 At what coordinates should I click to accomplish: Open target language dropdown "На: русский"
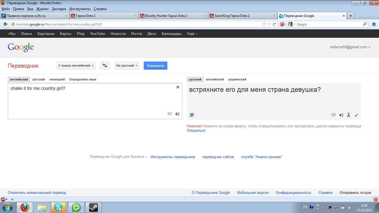click(127, 66)
